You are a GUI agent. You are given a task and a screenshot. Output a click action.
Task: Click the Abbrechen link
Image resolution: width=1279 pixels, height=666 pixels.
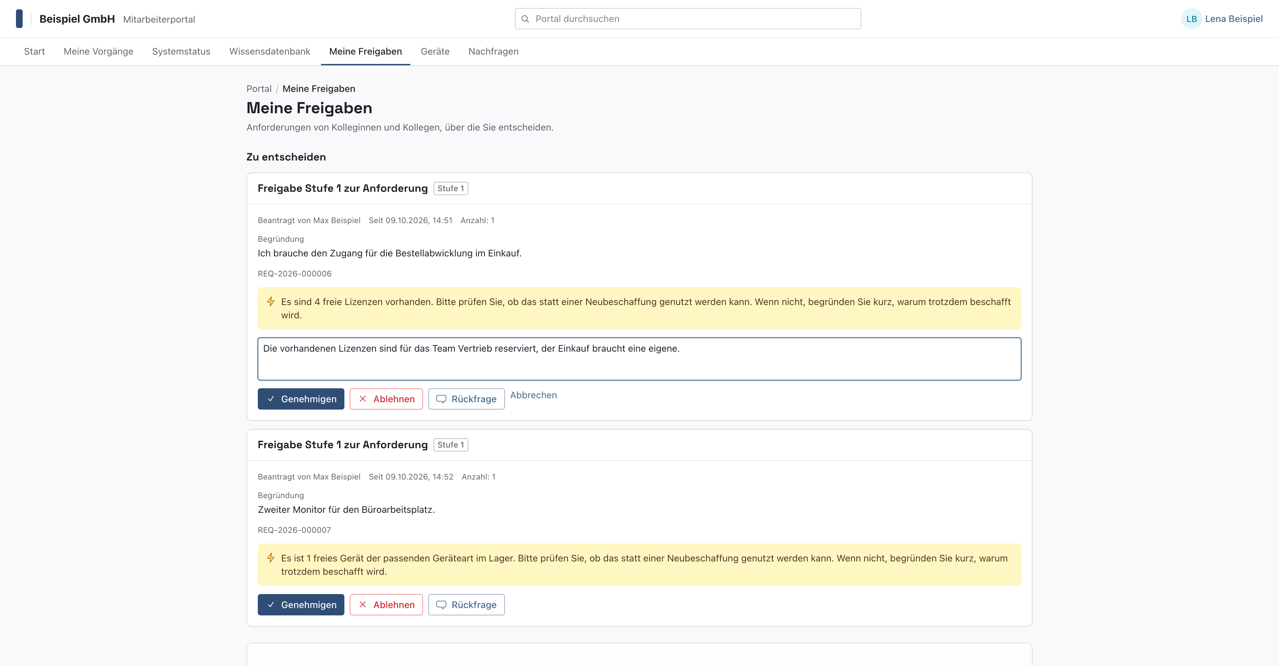point(533,395)
